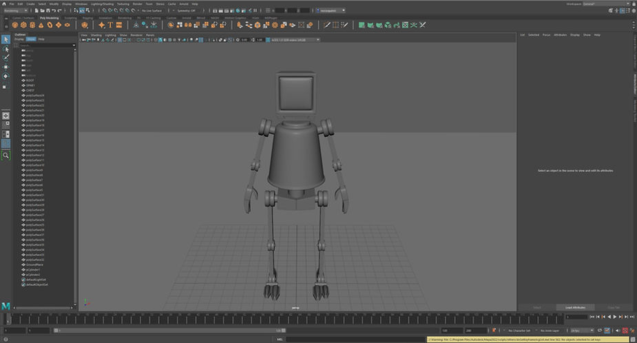This screenshot has height=343, width=637.
Task: Click the crossed-tools icon at shelf end
Action: click(x=423, y=25)
